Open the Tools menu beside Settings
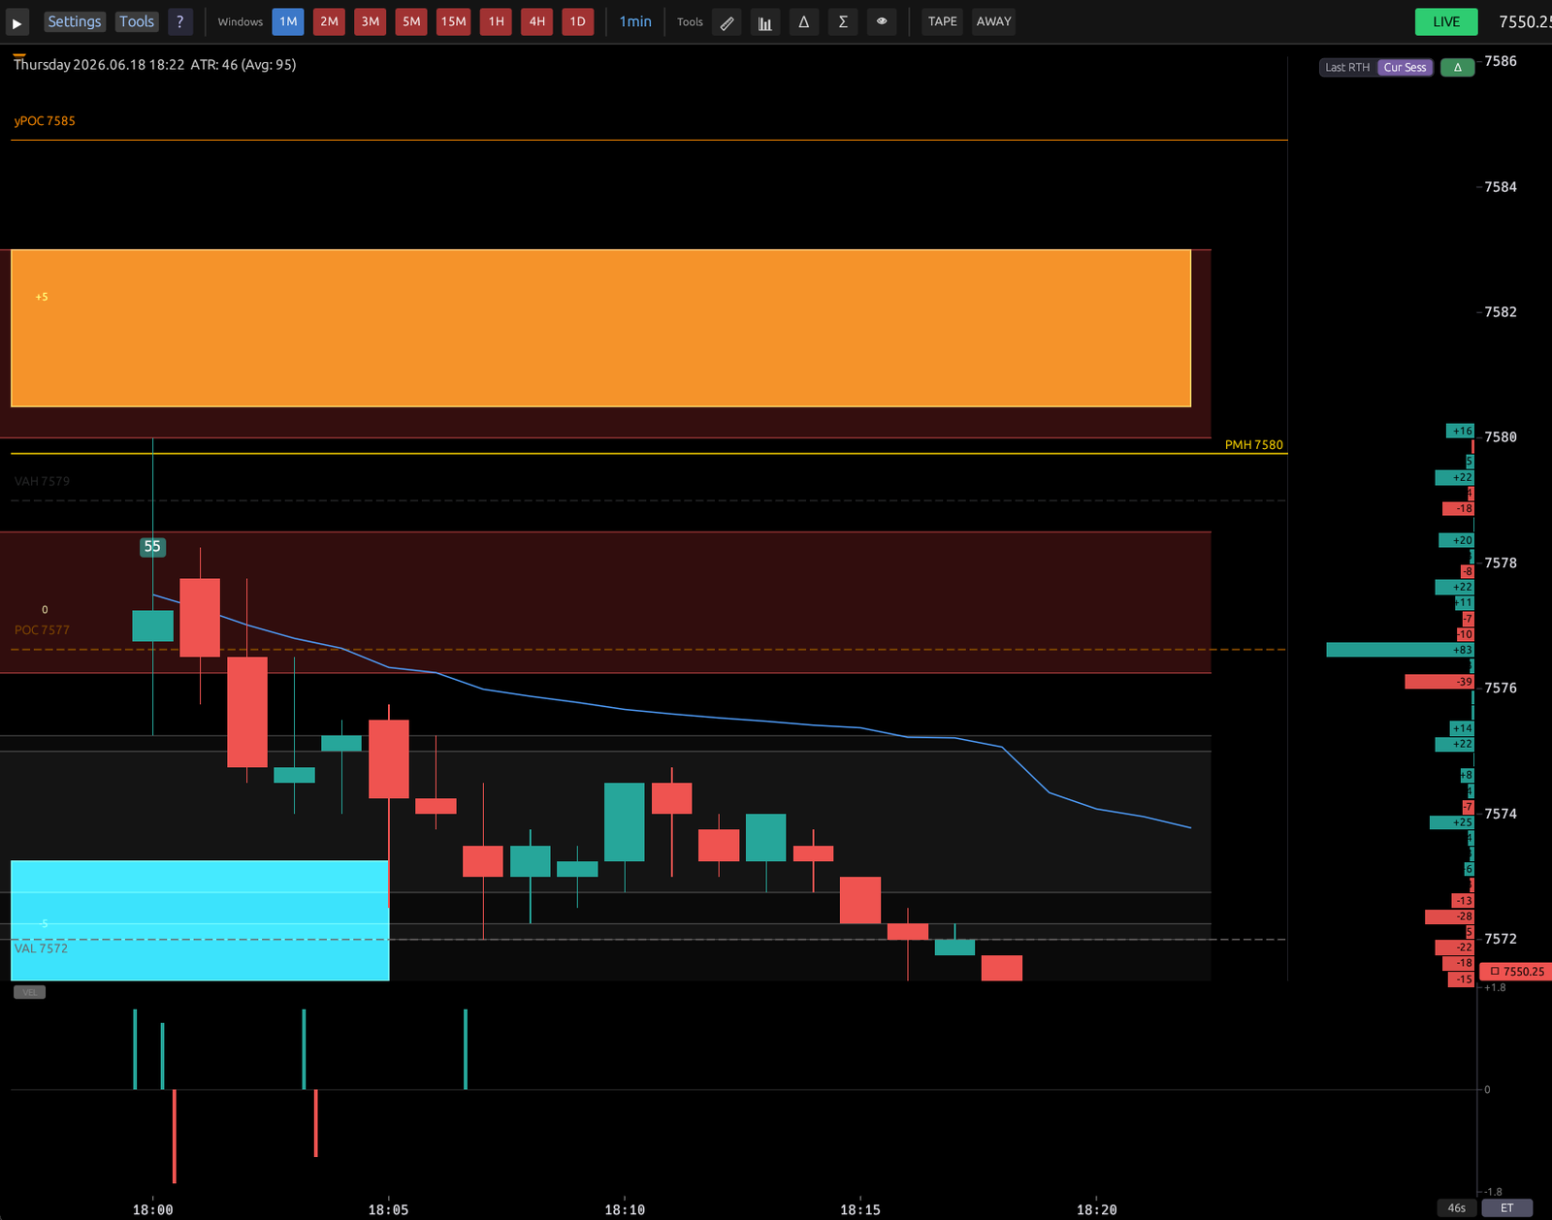This screenshot has height=1220, width=1552. pos(137,21)
